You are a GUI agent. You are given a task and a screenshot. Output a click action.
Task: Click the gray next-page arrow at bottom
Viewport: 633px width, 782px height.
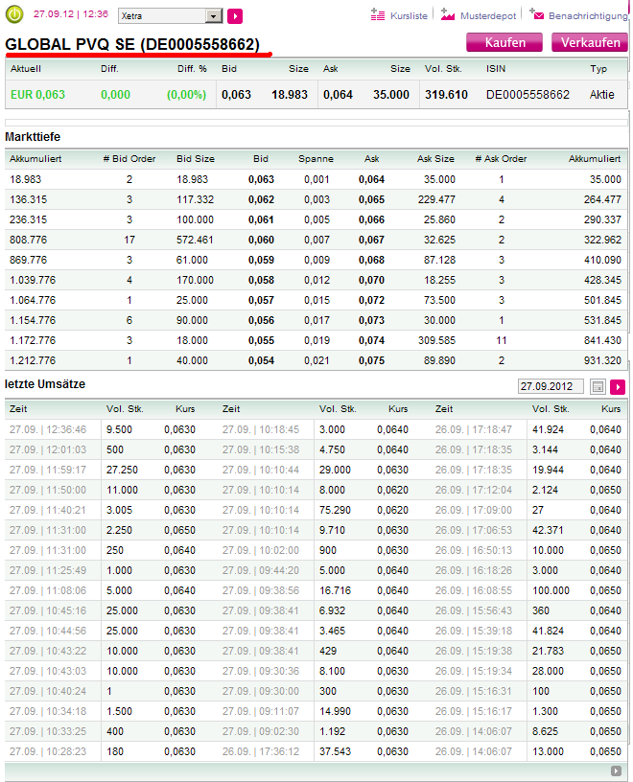(616, 770)
